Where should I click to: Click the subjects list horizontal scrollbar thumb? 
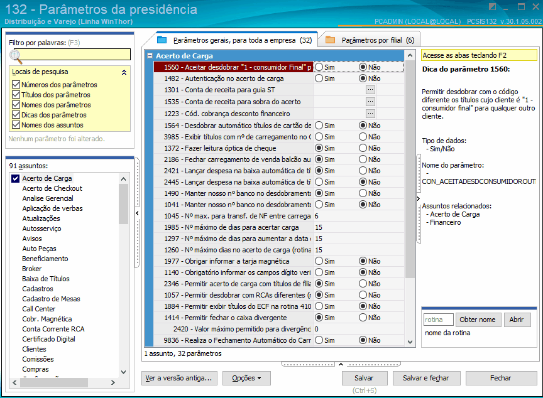[x=53, y=382]
